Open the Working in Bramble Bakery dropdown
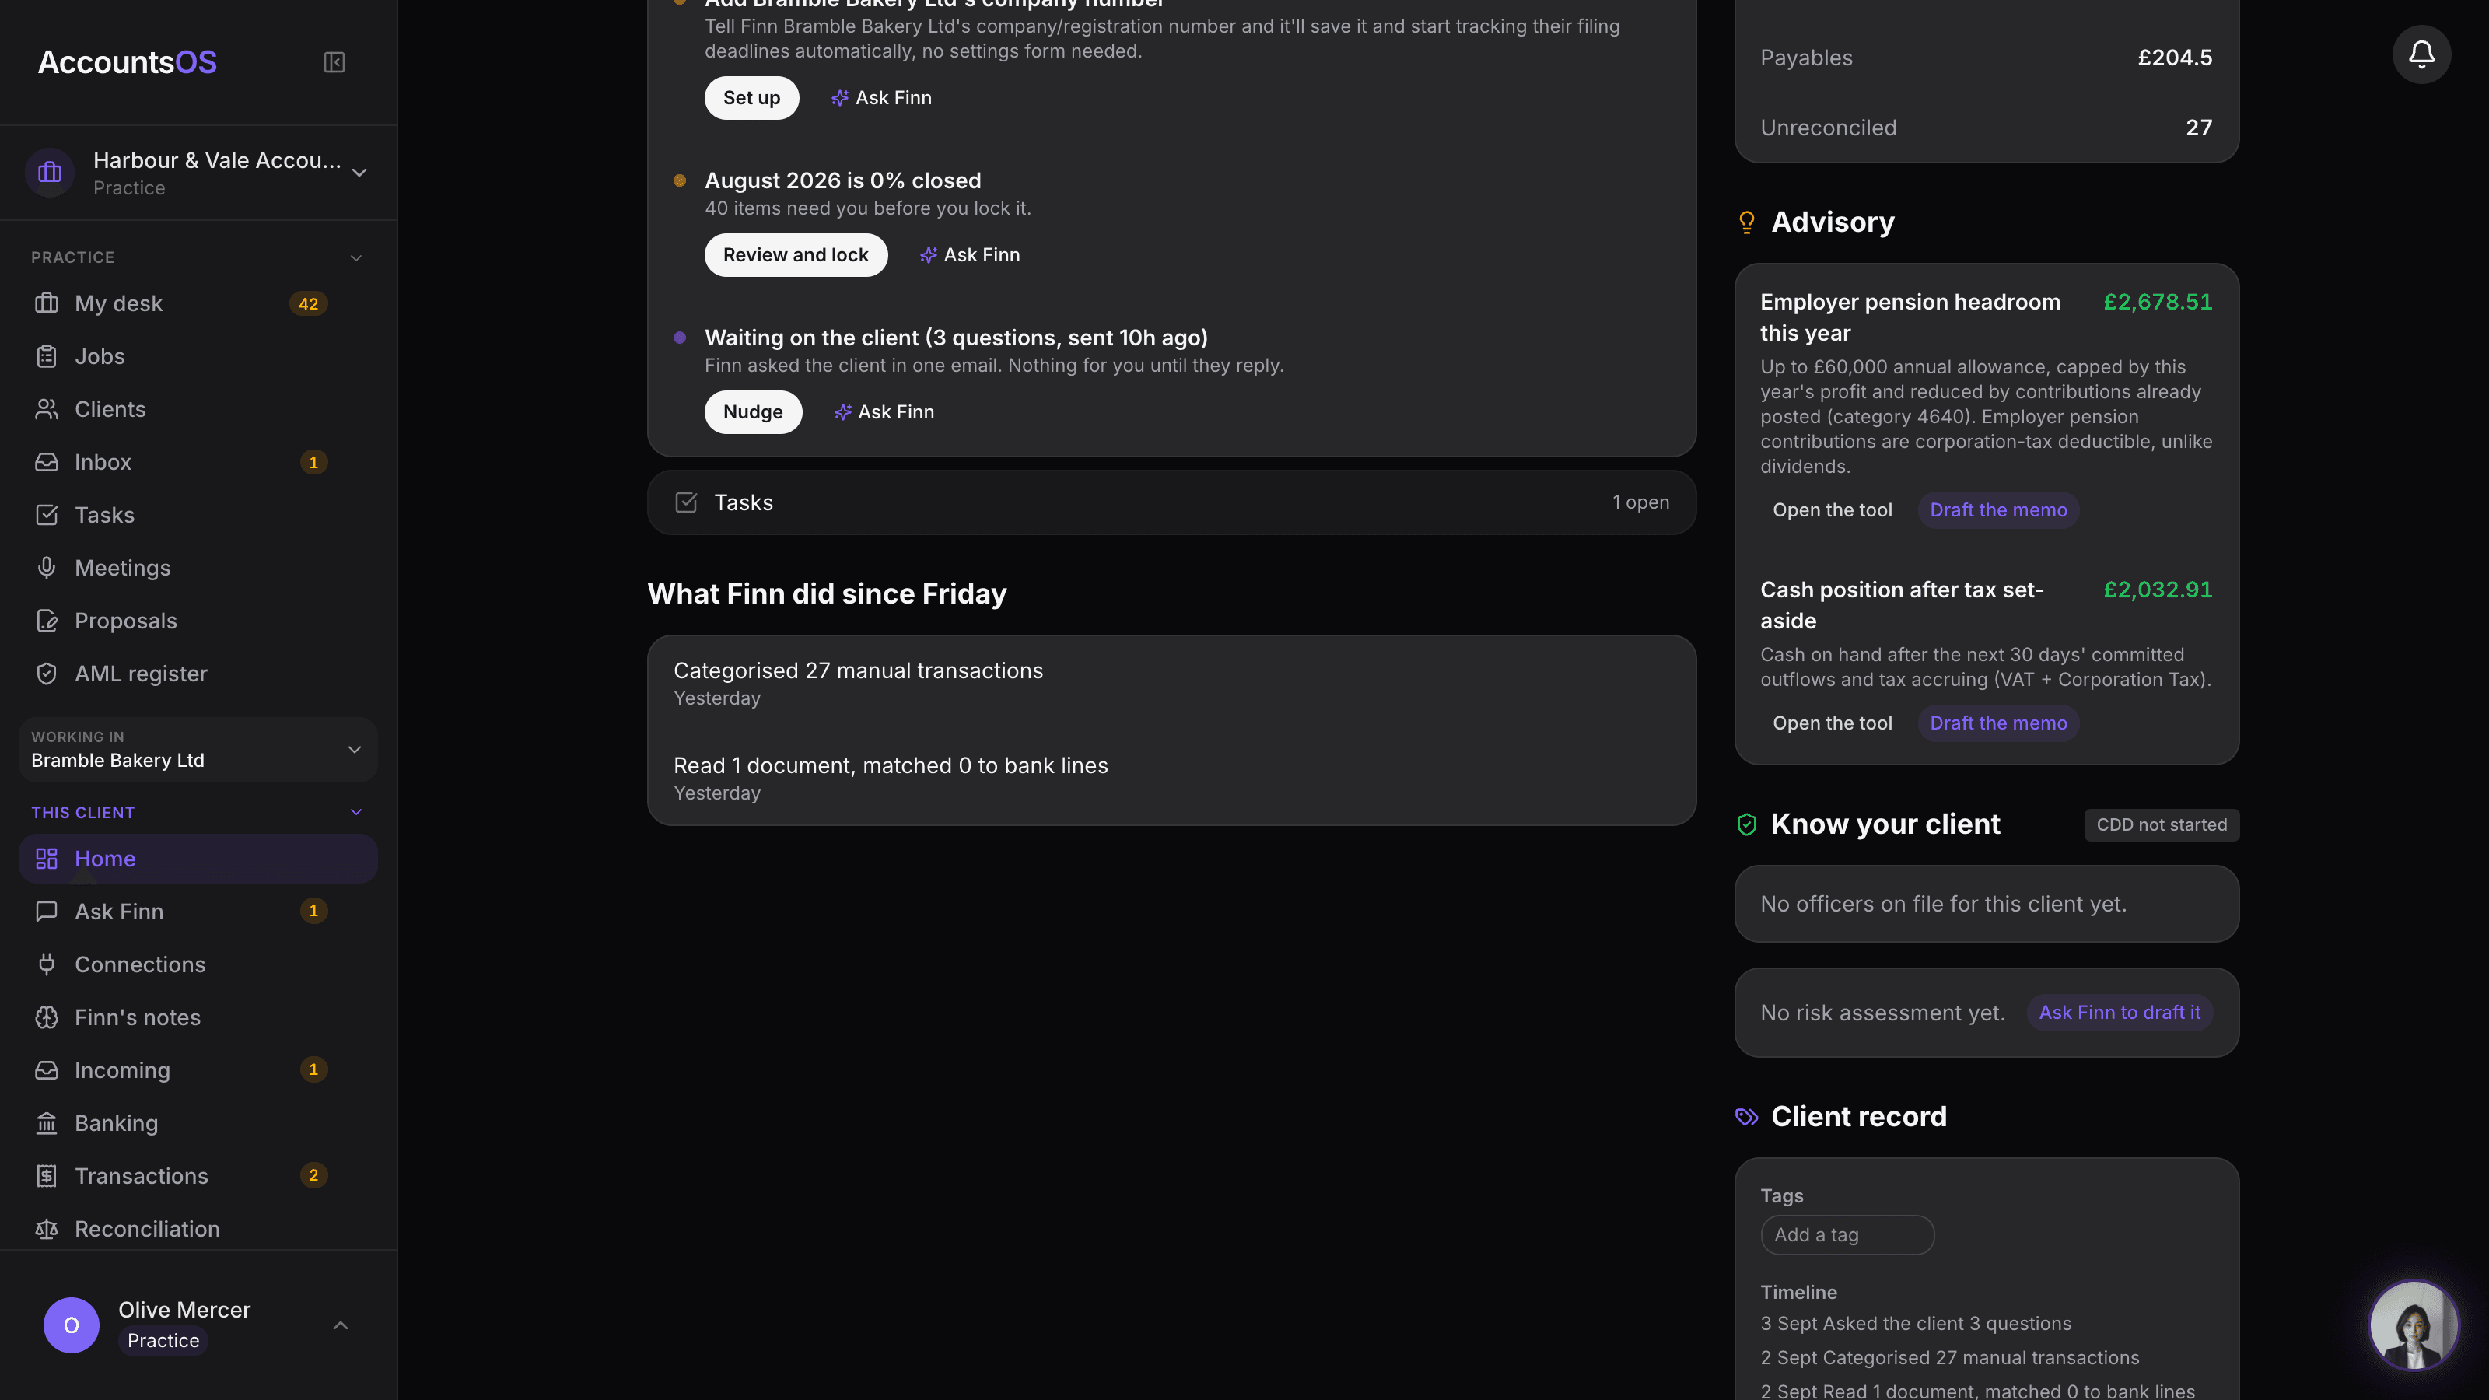 pos(198,749)
